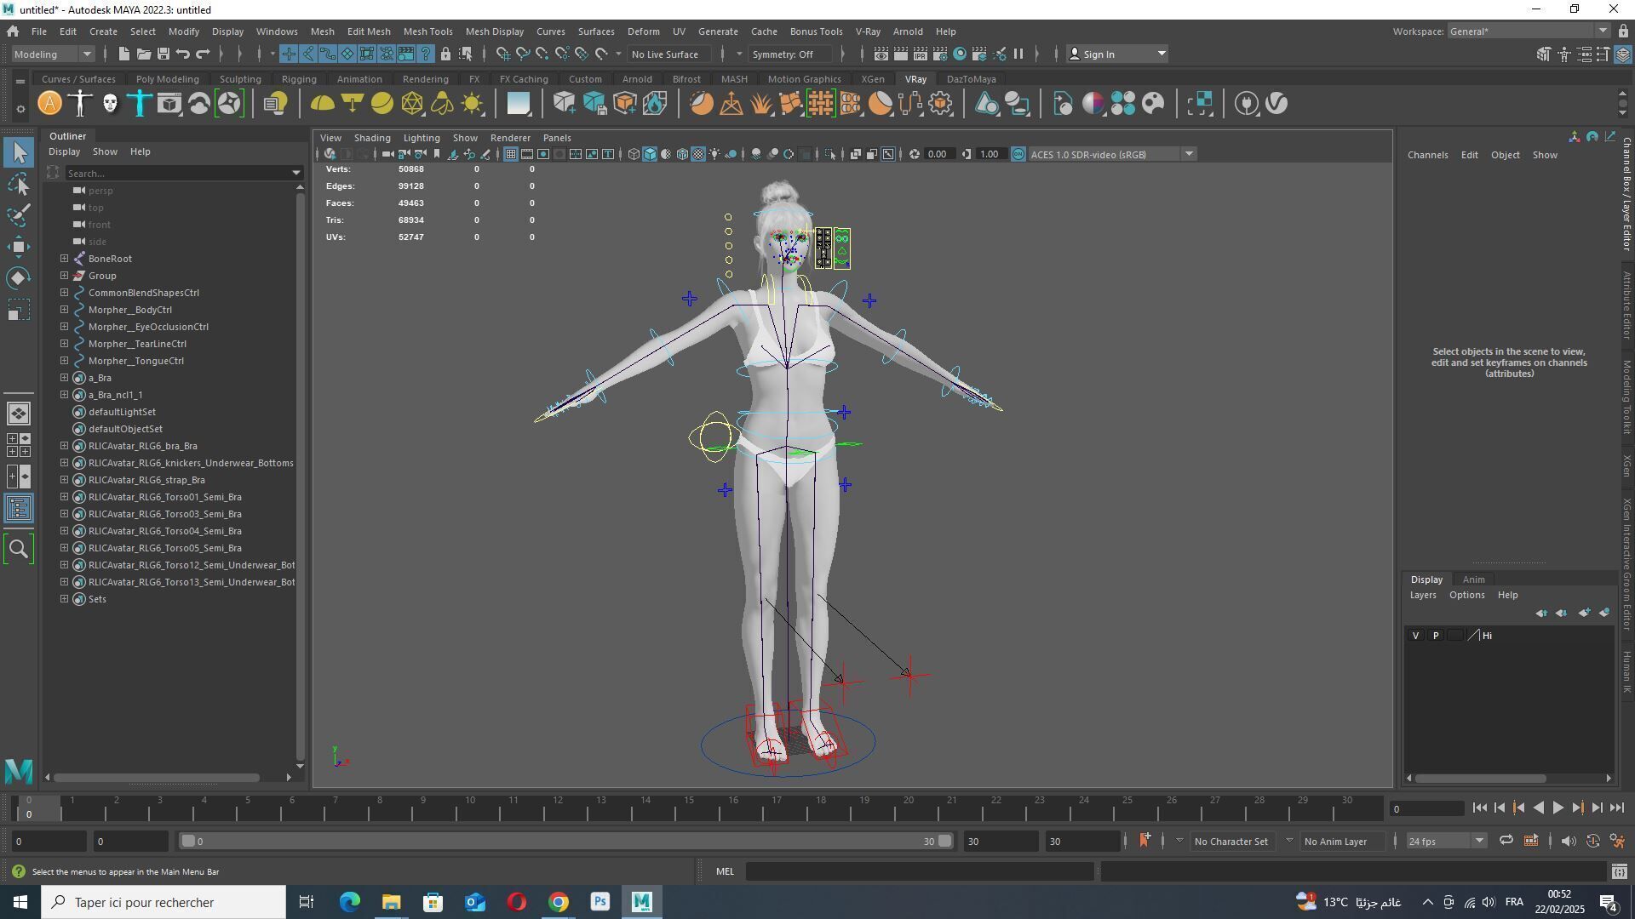Click the Redo arrow icon

pos(203,54)
